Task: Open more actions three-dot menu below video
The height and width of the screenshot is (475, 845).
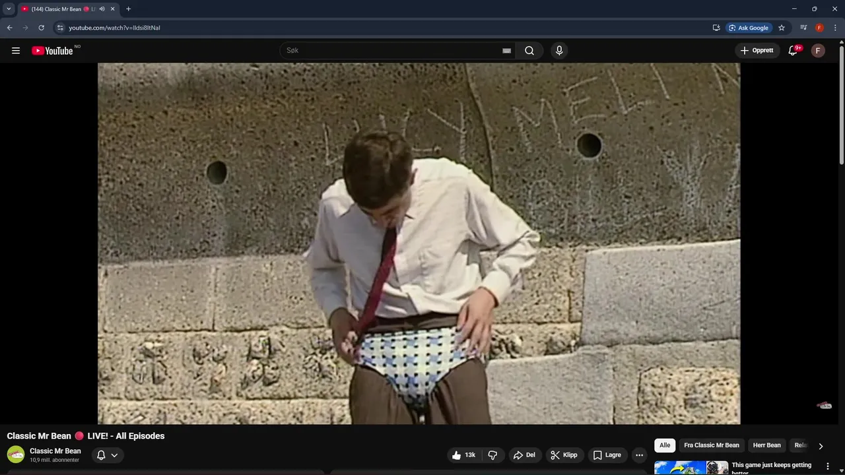Action: [639, 455]
